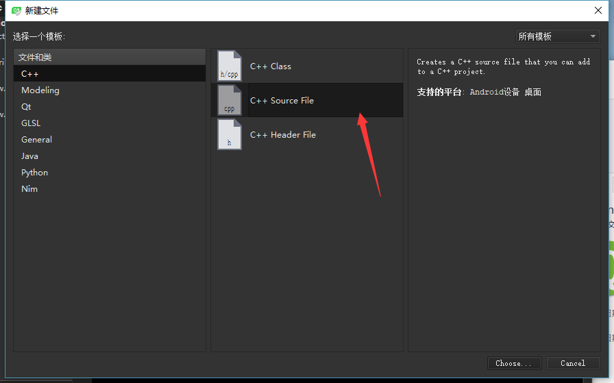Click the h/cpp icon for C++ Class
The width and height of the screenshot is (614, 383).
pos(230,66)
